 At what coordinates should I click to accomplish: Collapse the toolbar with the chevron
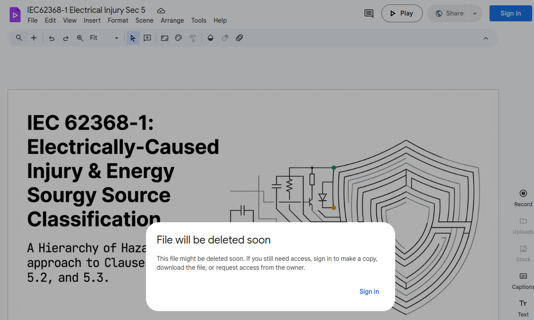click(x=486, y=38)
